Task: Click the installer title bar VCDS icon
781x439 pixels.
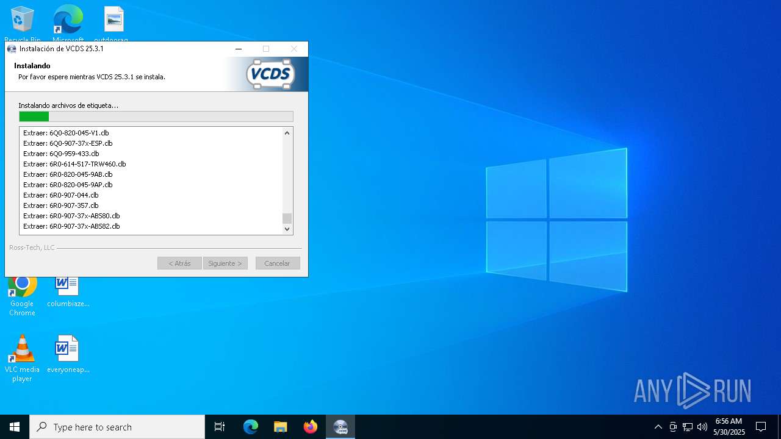Action: pos(12,49)
